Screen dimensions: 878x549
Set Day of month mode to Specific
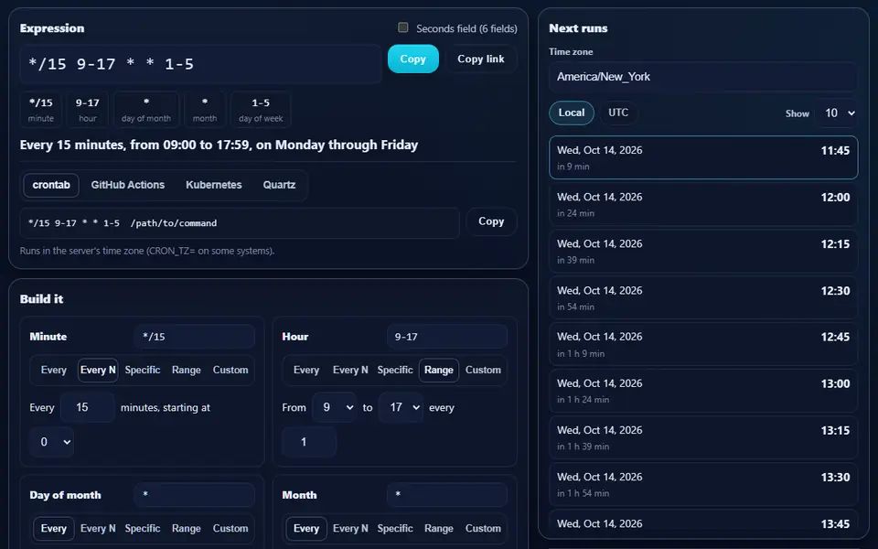click(143, 528)
